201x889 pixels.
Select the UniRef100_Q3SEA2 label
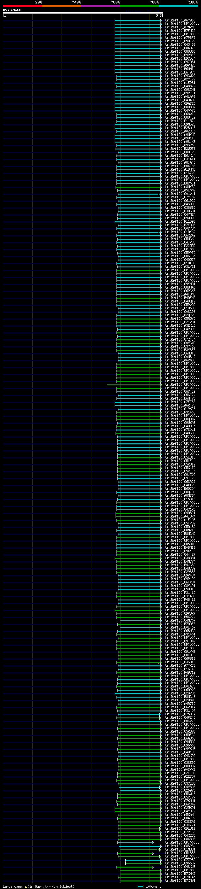(x=180, y=822)
